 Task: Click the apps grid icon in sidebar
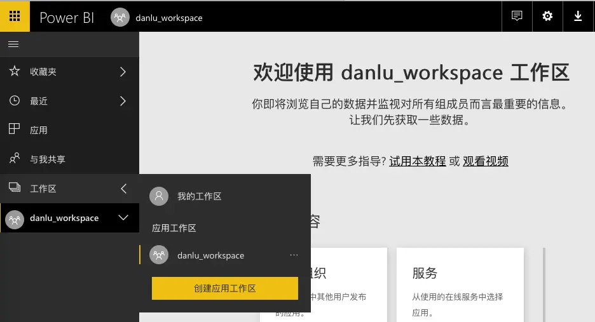click(15, 129)
